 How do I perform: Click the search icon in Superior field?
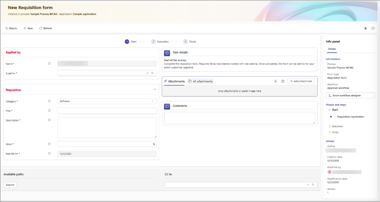[153, 73]
